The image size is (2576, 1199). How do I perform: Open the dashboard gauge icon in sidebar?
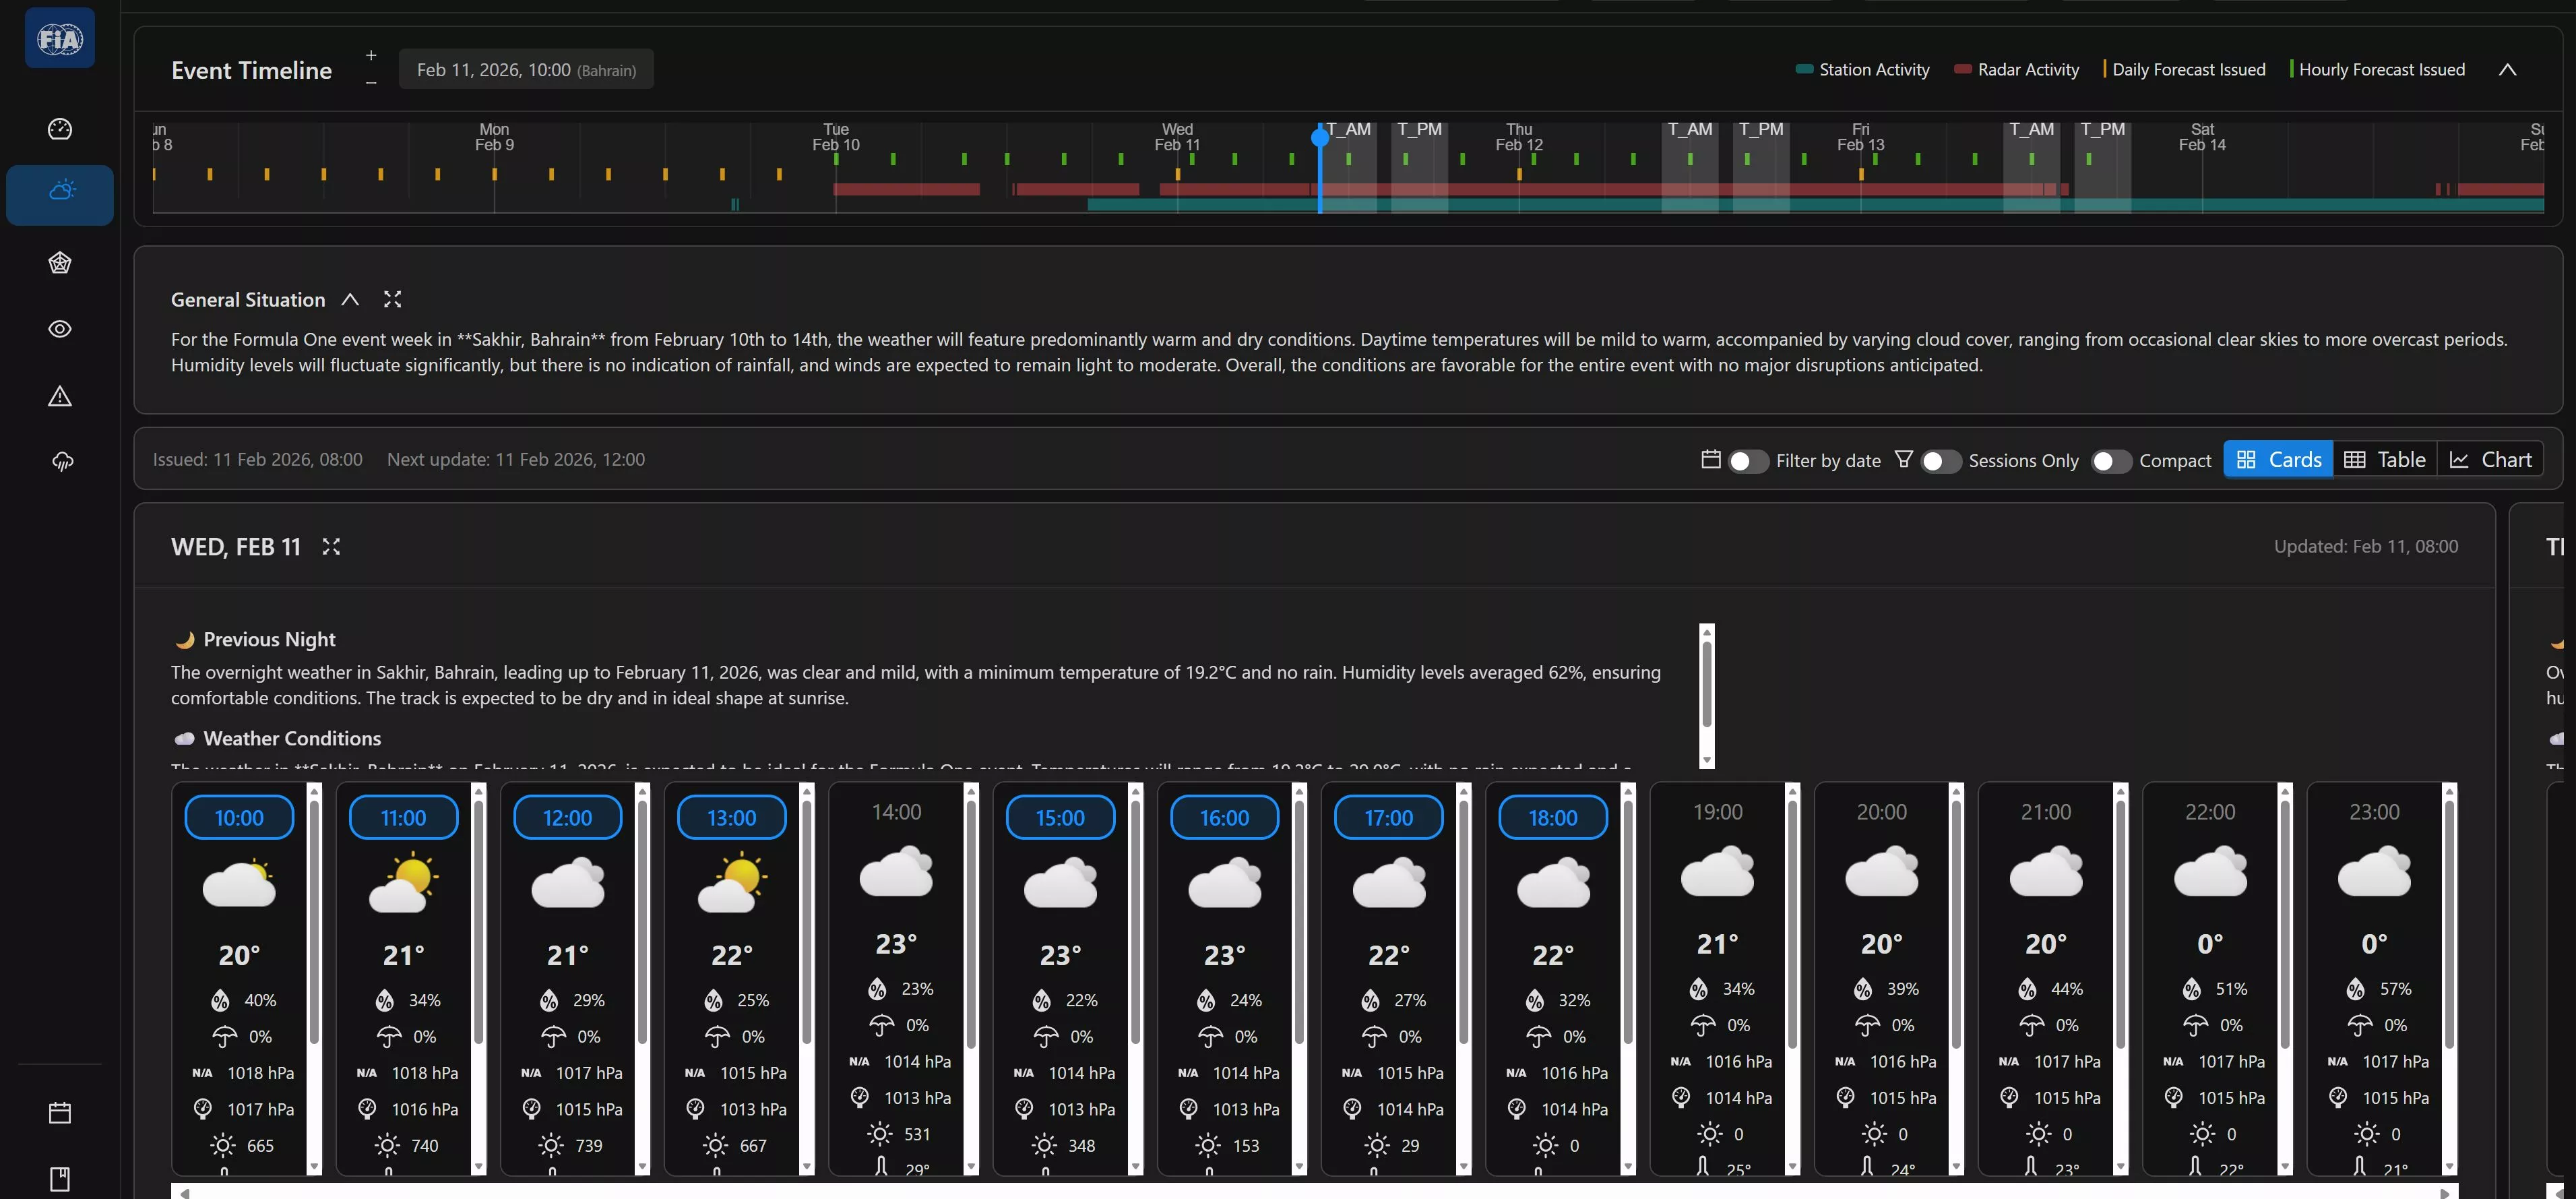60,128
